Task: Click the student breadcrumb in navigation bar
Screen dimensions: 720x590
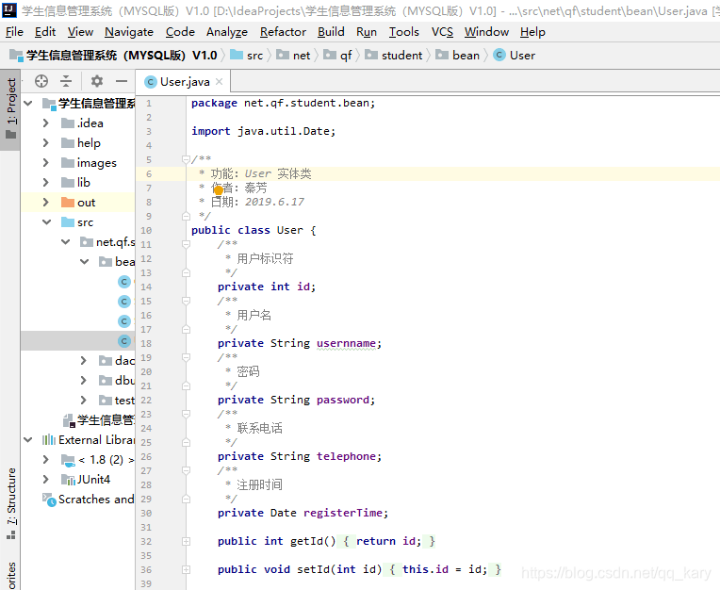Action: tap(394, 56)
